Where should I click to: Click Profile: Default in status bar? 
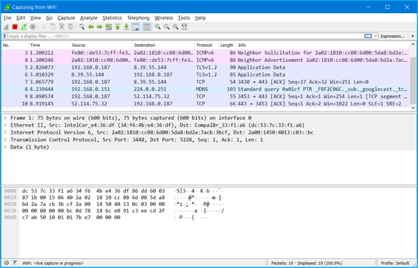pos(395,263)
